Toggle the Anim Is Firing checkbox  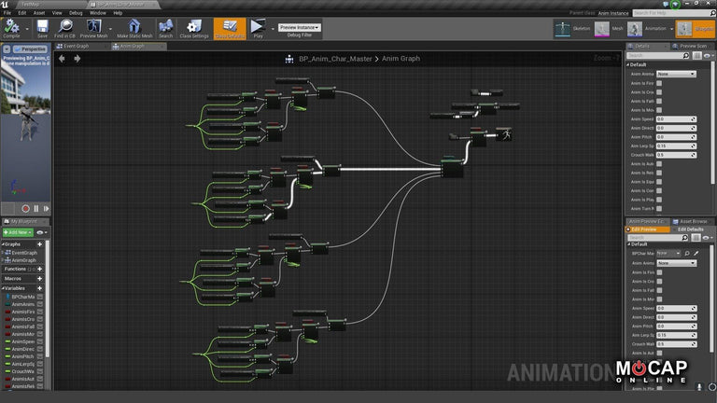click(659, 83)
